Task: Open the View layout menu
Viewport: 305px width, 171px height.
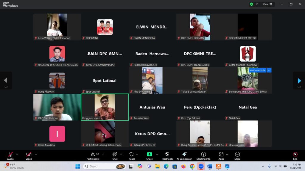Action: pyautogui.click(x=265, y=4)
